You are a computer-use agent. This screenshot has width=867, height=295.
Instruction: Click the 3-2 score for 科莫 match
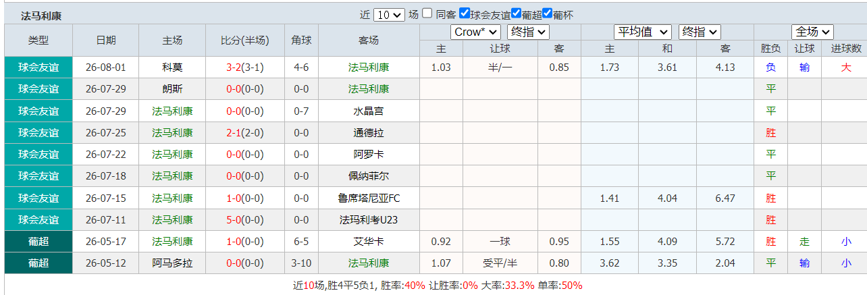point(234,67)
